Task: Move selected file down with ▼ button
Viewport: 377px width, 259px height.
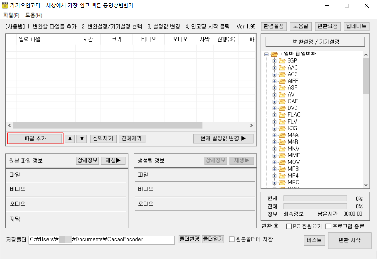Action: 82,138
